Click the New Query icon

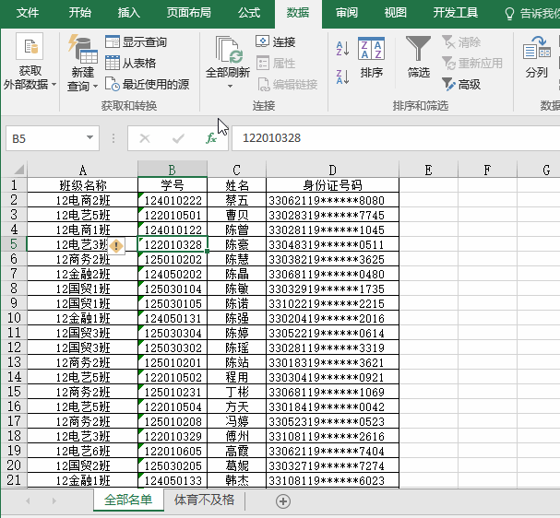(82, 49)
